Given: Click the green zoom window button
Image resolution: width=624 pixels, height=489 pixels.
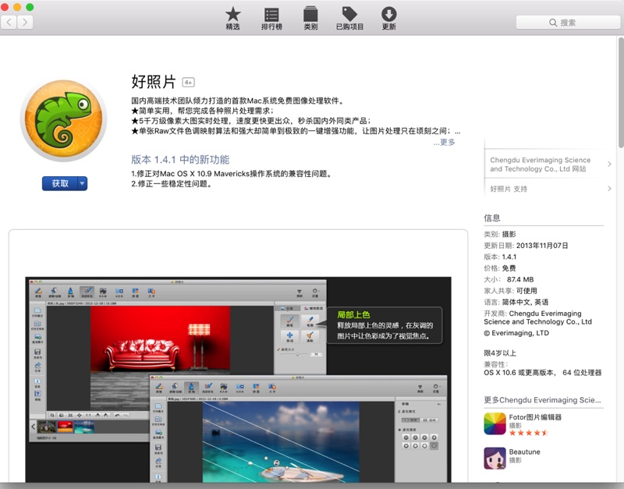Looking at the screenshot, I should 30,7.
